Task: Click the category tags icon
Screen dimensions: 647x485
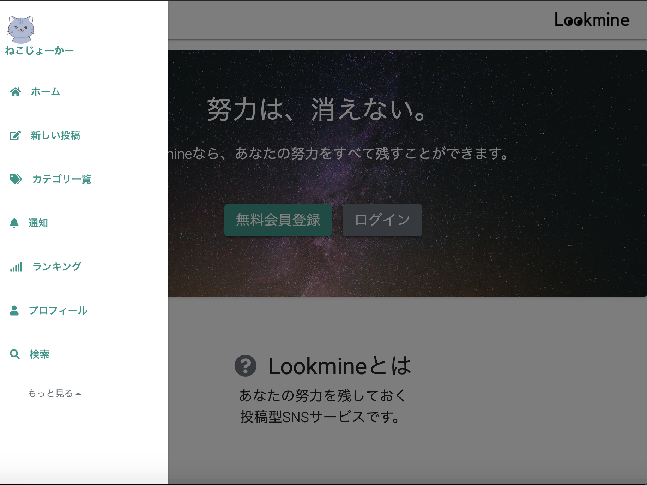Action: coord(16,179)
